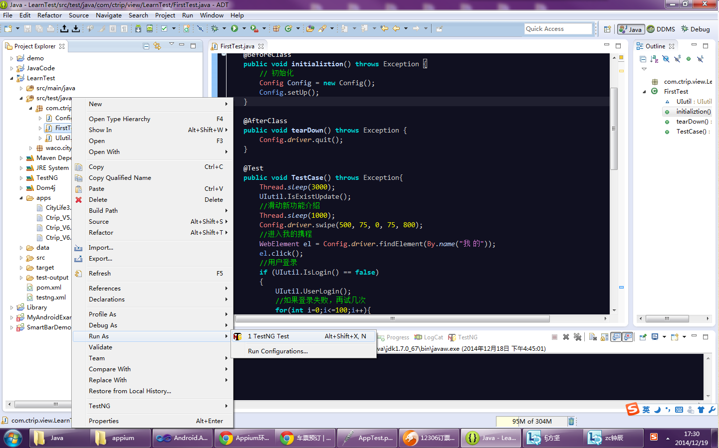
Task: Click the Debug bug icon in the toolbar
Action: coord(215,29)
